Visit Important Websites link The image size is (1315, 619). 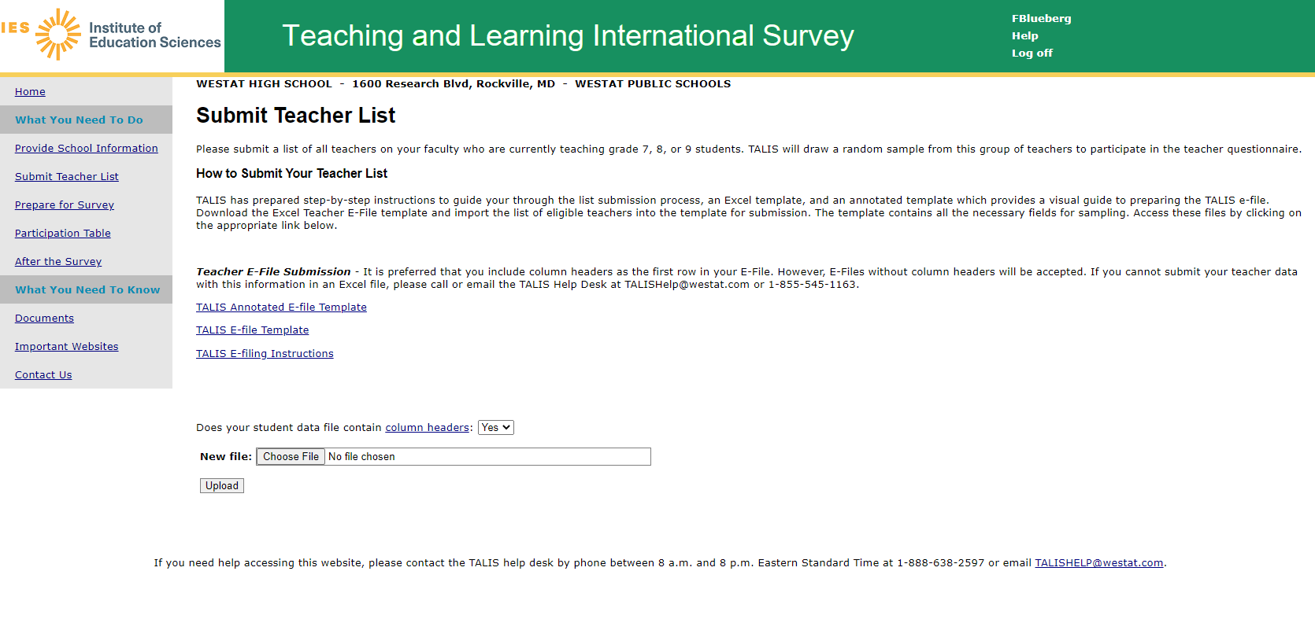click(x=66, y=347)
